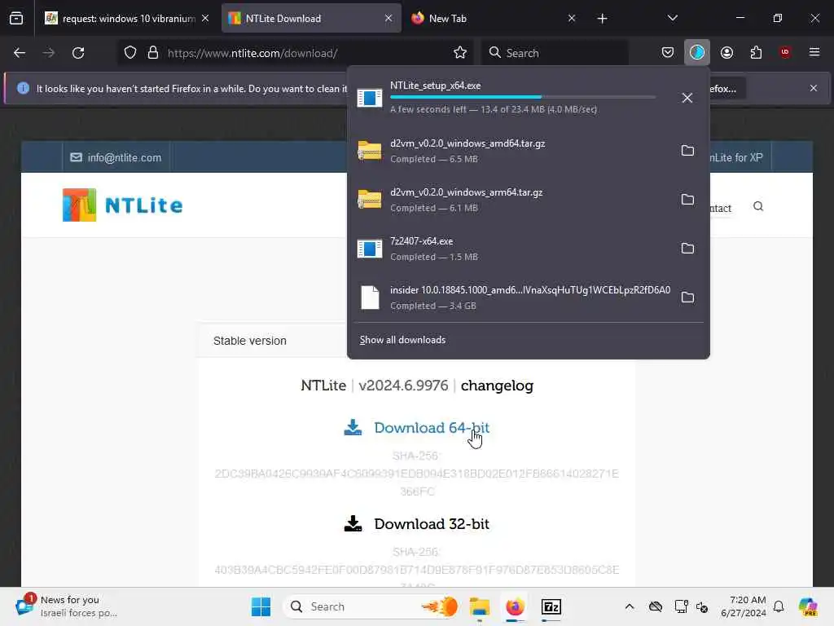Select the Stable version heading

(x=249, y=341)
